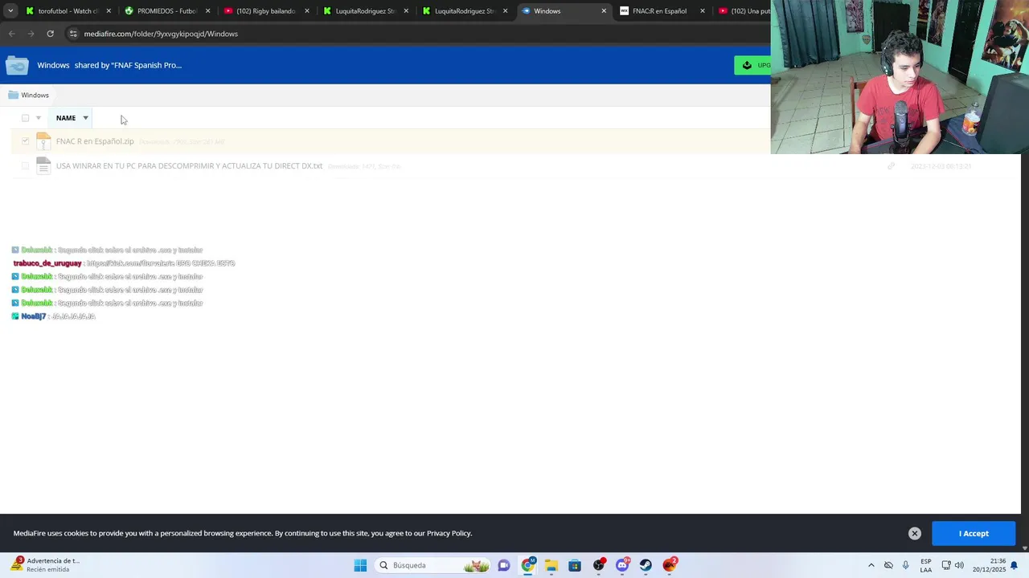Click the trabuco_de_uruguay chat message
1029x578 pixels.
[x=124, y=263]
